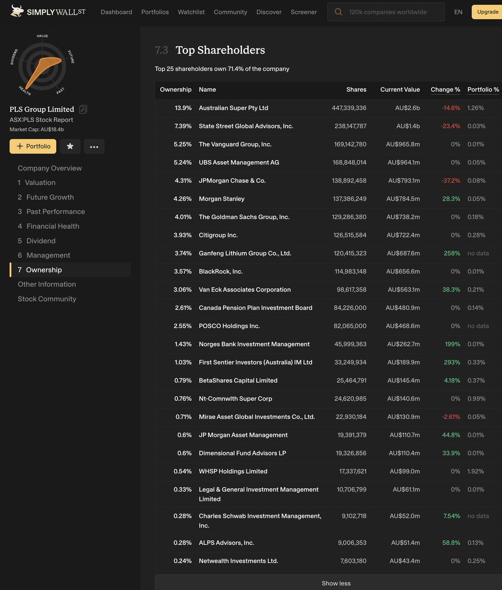This screenshot has width=502, height=590.
Task: Click Netwealth Investments Ltd. name
Action: point(238,561)
